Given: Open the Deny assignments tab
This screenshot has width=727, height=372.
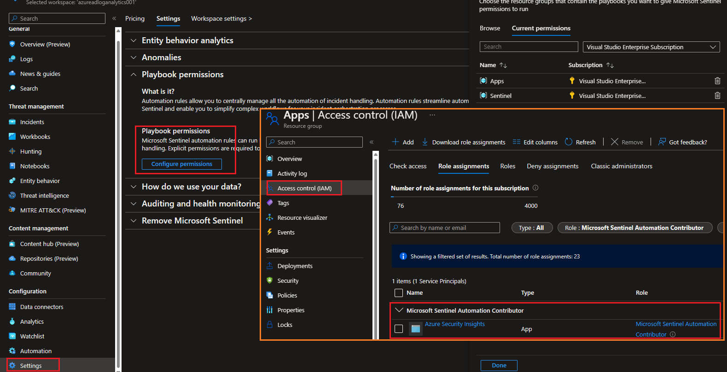Looking at the screenshot, I should tap(553, 166).
